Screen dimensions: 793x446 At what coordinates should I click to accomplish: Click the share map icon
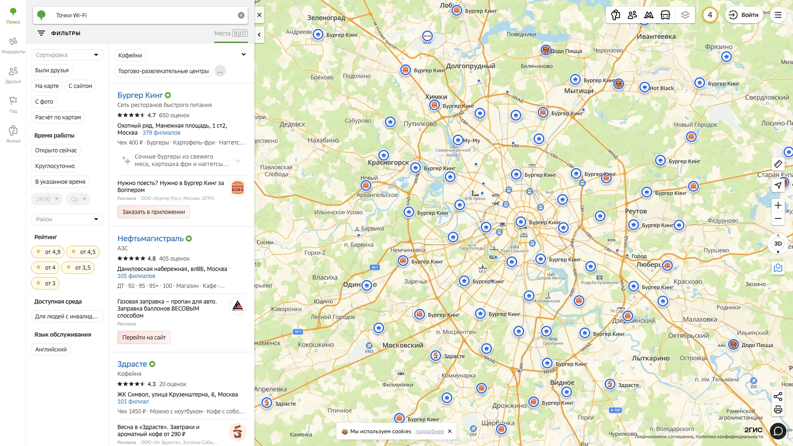click(x=778, y=396)
